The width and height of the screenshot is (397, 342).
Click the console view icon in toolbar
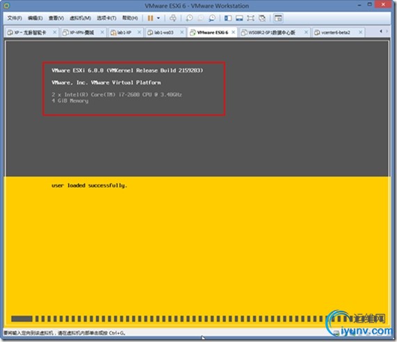coord(278,18)
